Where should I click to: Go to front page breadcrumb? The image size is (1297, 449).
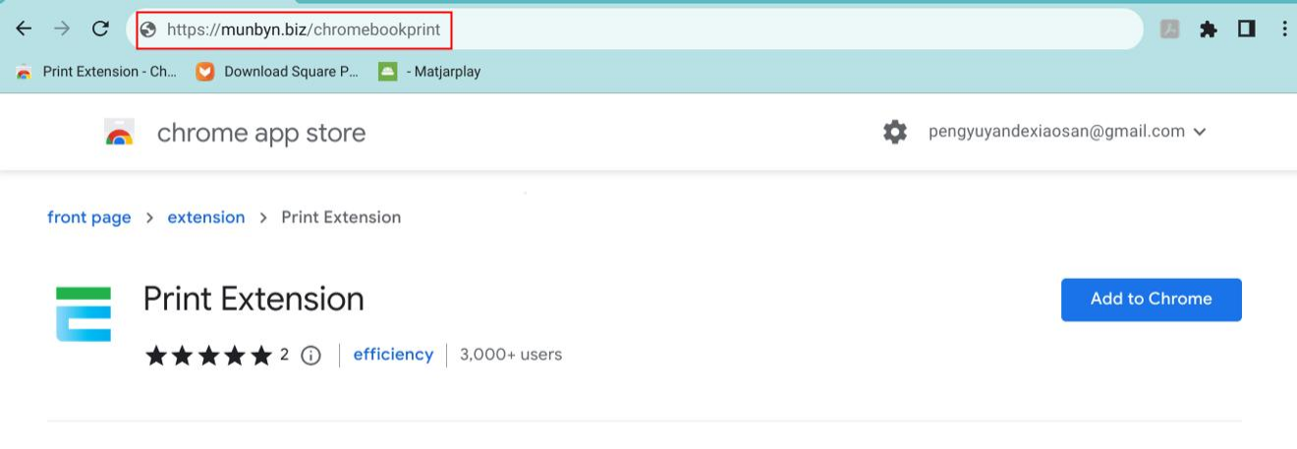pyautogui.click(x=88, y=217)
